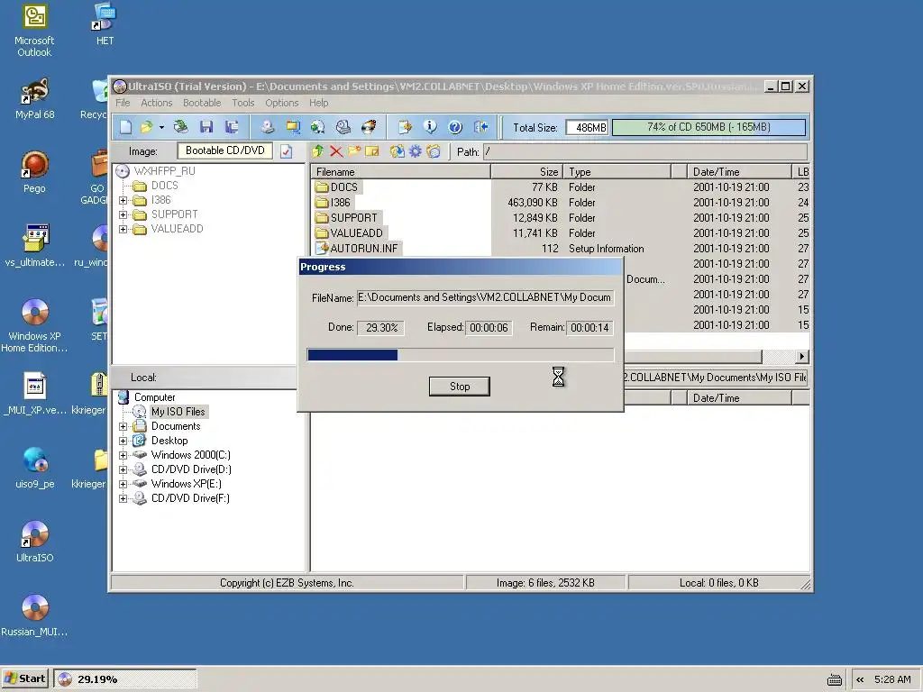Screen dimensions: 923x692
Task: Click the Make CD/DVD Image icon
Action: tap(267, 127)
